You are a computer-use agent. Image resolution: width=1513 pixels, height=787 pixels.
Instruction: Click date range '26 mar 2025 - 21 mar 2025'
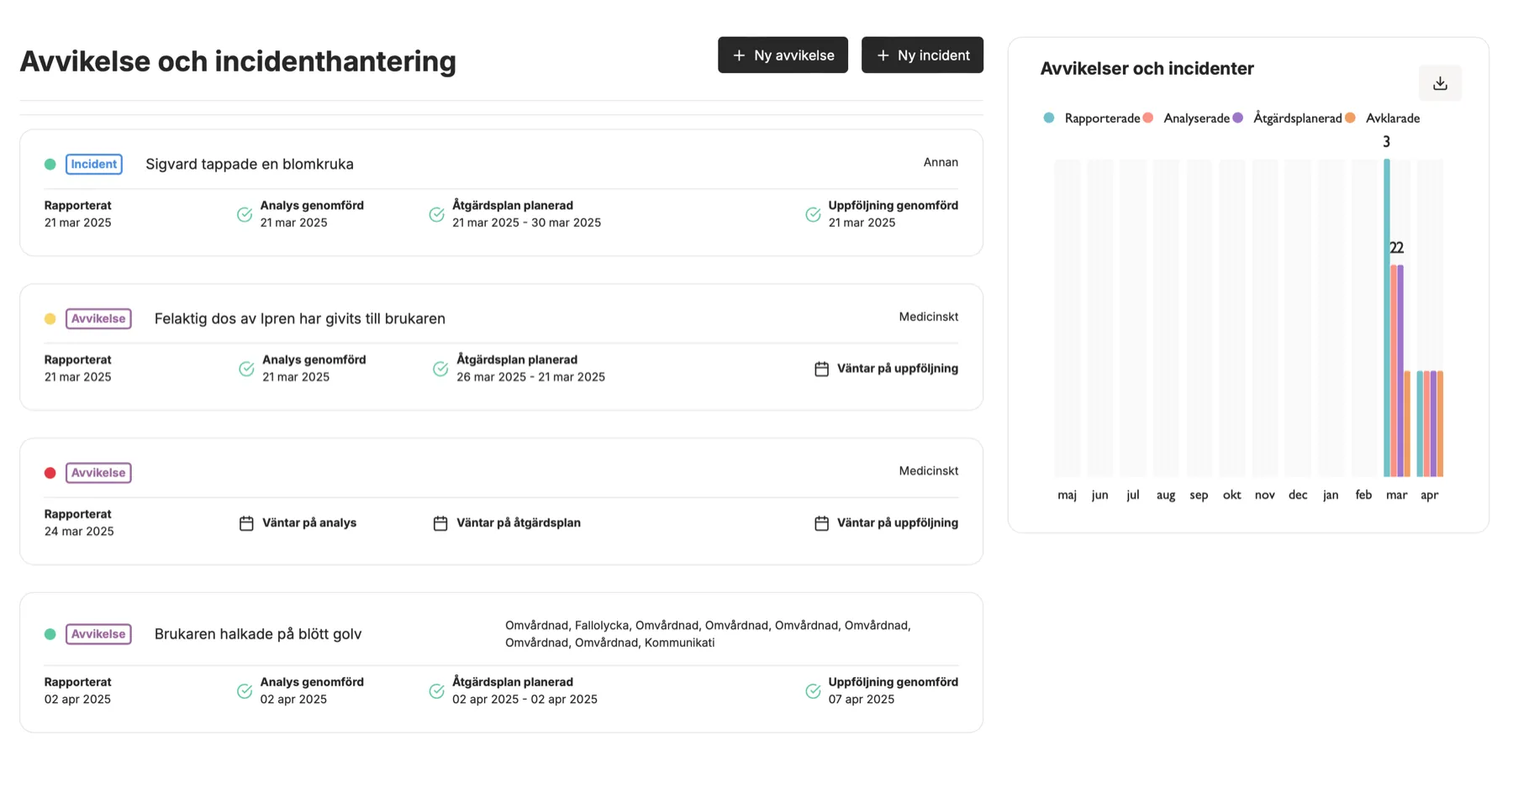coord(530,377)
